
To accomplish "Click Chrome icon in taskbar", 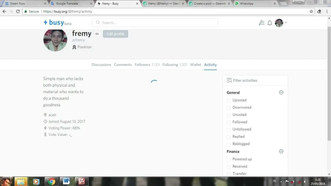I will coord(51,181).
